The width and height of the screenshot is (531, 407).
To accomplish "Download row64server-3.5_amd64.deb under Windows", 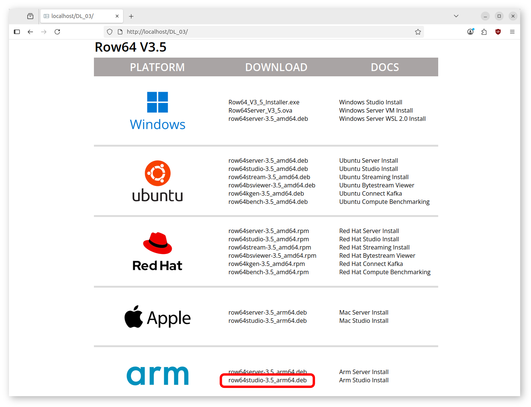I will coord(268,119).
